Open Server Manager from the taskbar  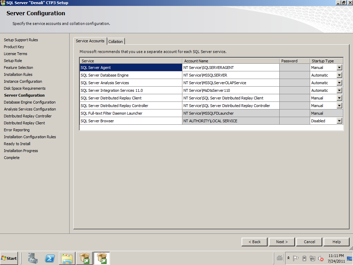click(33, 258)
